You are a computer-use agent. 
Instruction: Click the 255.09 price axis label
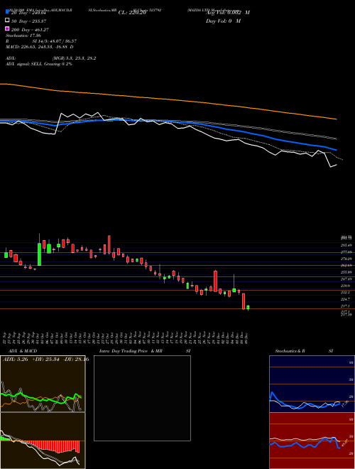point(346,272)
